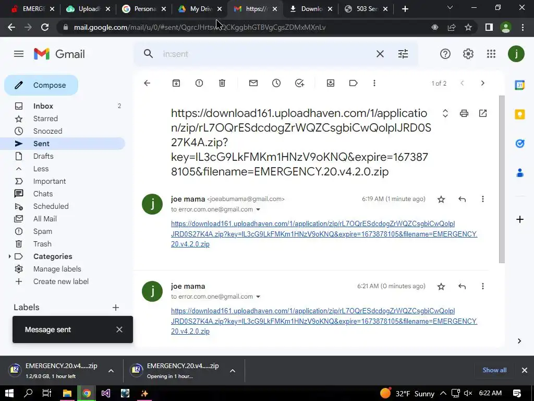Open More menu on 6:21 AM message
Screen dimensions: 534x401
pyautogui.click(x=482, y=287)
